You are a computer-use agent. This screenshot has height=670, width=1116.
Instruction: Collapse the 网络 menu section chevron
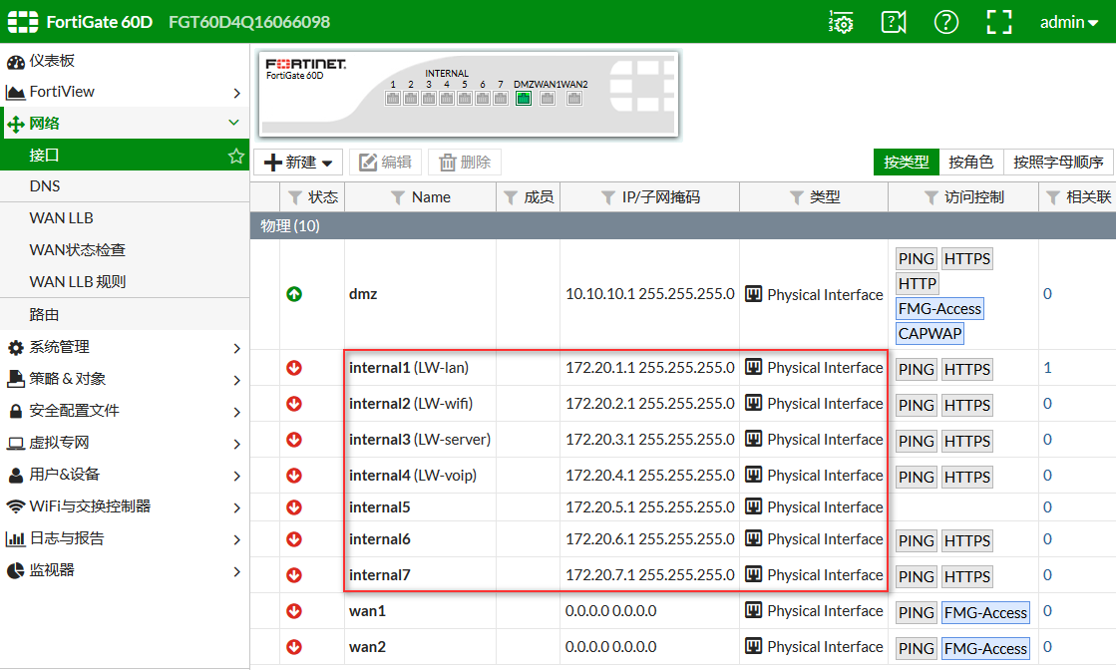(x=233, y=123)
